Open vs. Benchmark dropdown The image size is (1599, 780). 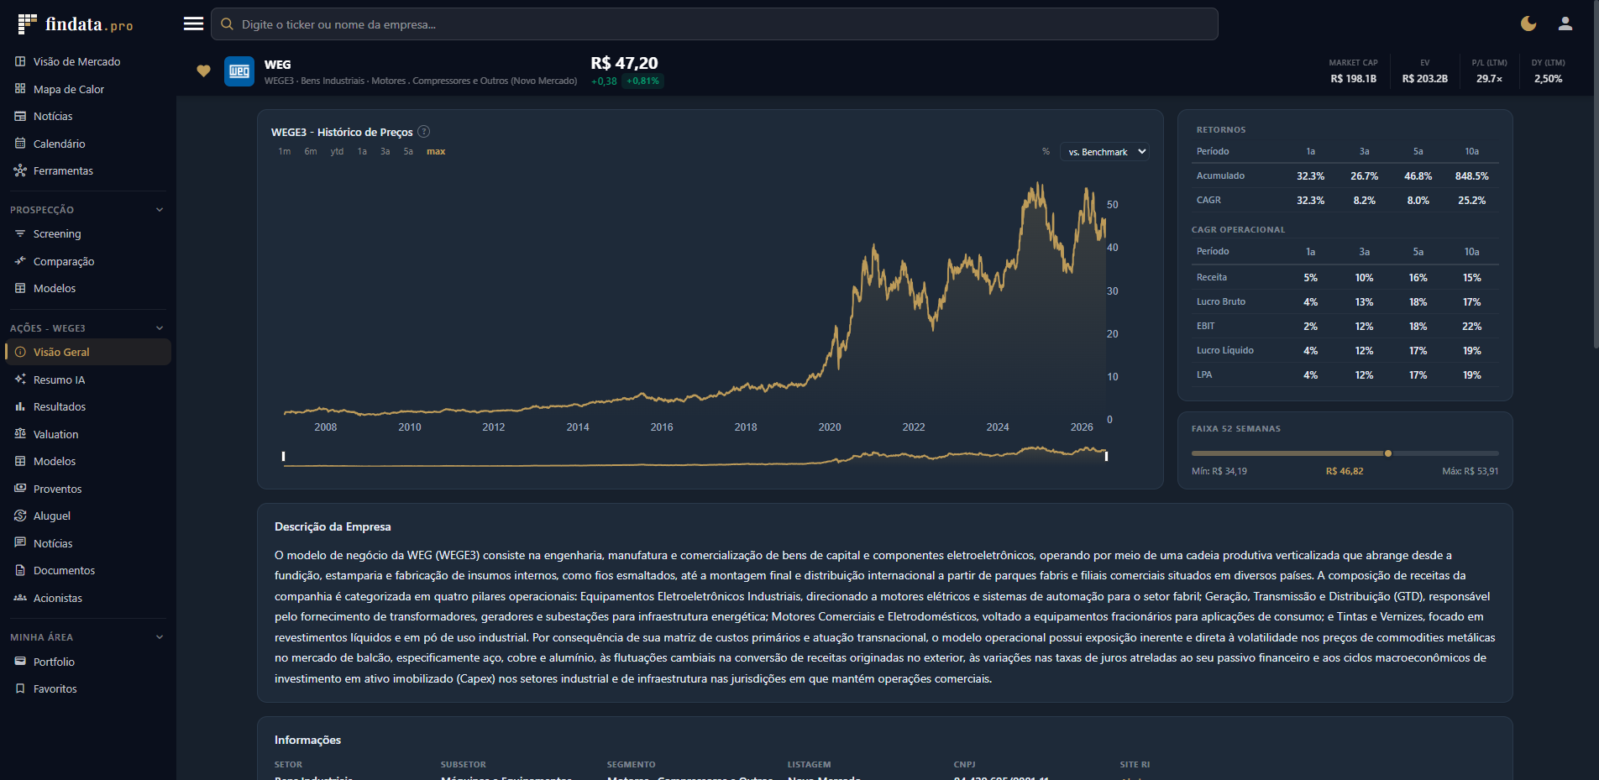tap(1104, 152)
